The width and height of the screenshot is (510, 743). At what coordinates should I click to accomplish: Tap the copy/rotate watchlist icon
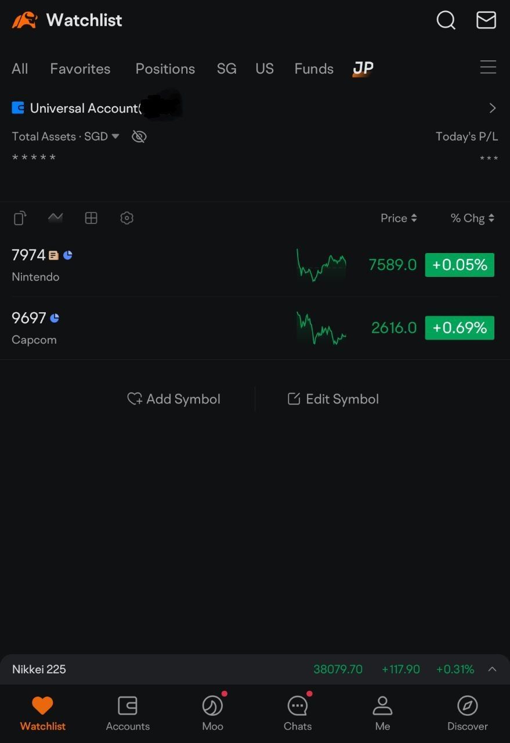(x=20, y=218)
